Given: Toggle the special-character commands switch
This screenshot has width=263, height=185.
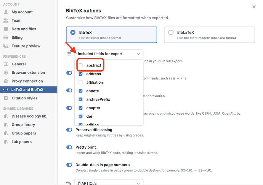Looking at the screenshot, I should click(69, 73).
